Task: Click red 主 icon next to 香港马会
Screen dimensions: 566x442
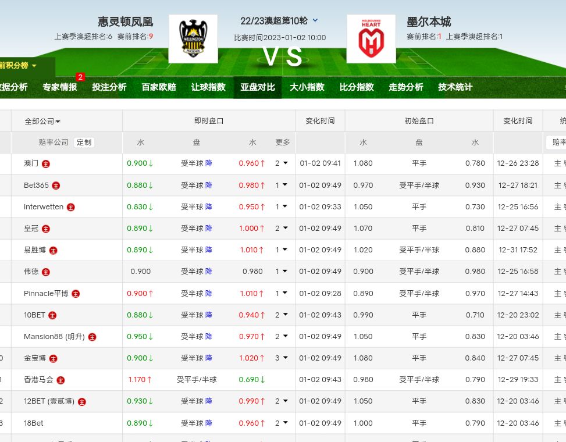Action: pos(60,380)
